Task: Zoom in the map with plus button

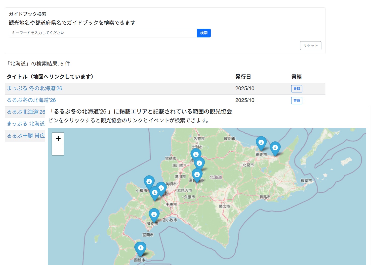Action: tap(58, 138)
